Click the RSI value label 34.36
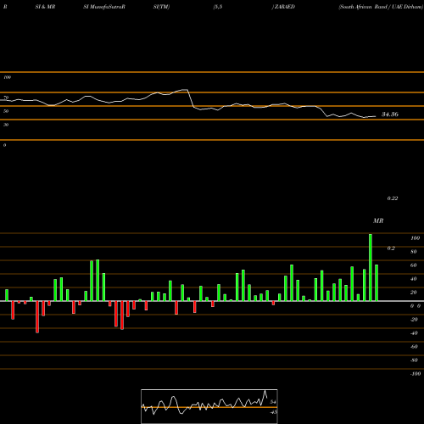Viewport: 424px width, 424px height. click(390, 114)
